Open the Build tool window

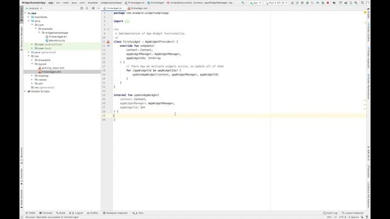tap(60, 213)
